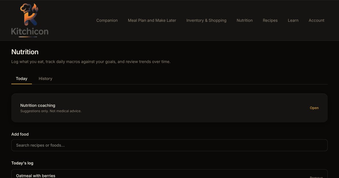Open the Companion menu item

[x=107, y=20]
